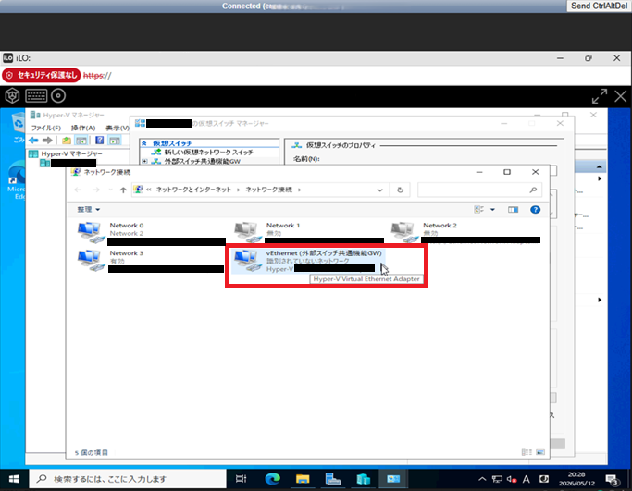
Task: Toggle the preview pane icon
Action: tap(513, 210)
